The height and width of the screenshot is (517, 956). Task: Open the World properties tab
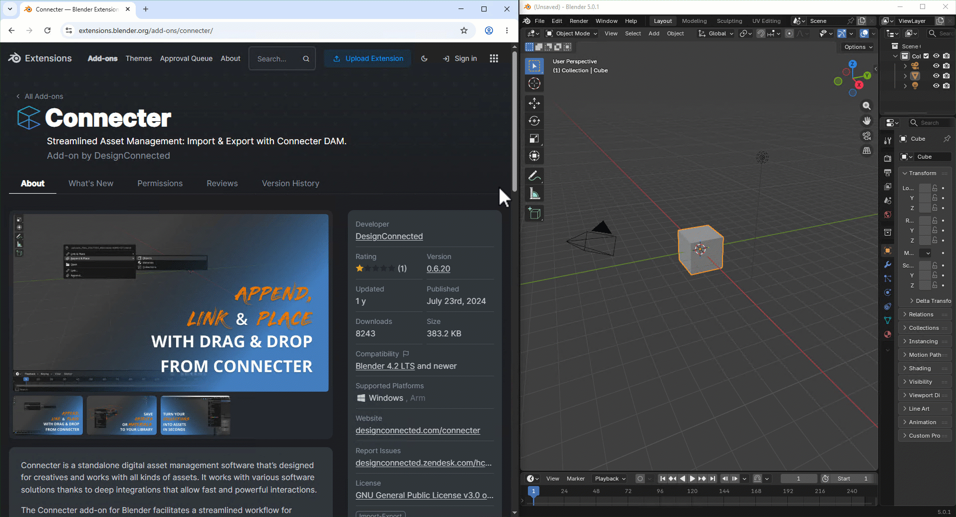888,215
